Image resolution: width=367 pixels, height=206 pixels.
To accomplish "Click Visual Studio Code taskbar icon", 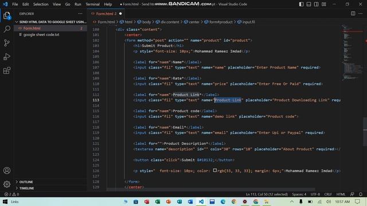I will [201, 201].
